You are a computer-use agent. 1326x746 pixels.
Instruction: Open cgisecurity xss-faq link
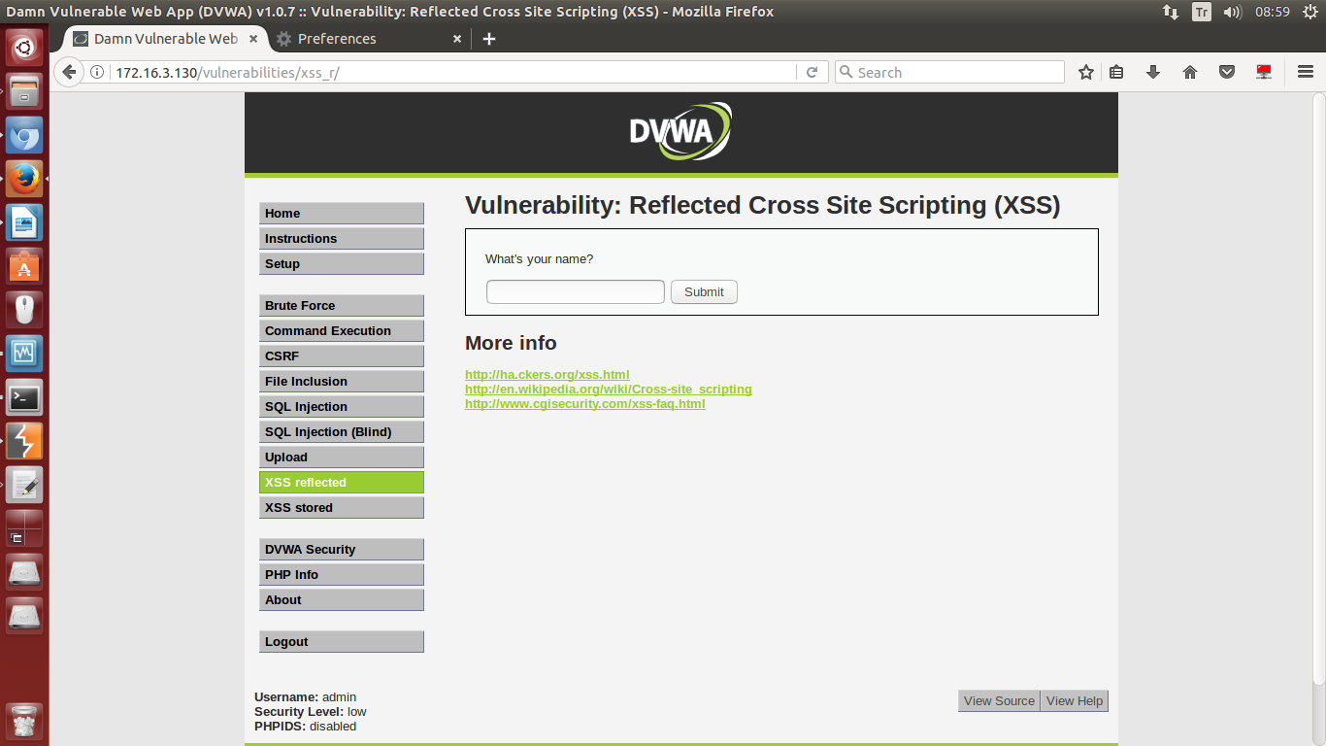[x=585, y=404]
